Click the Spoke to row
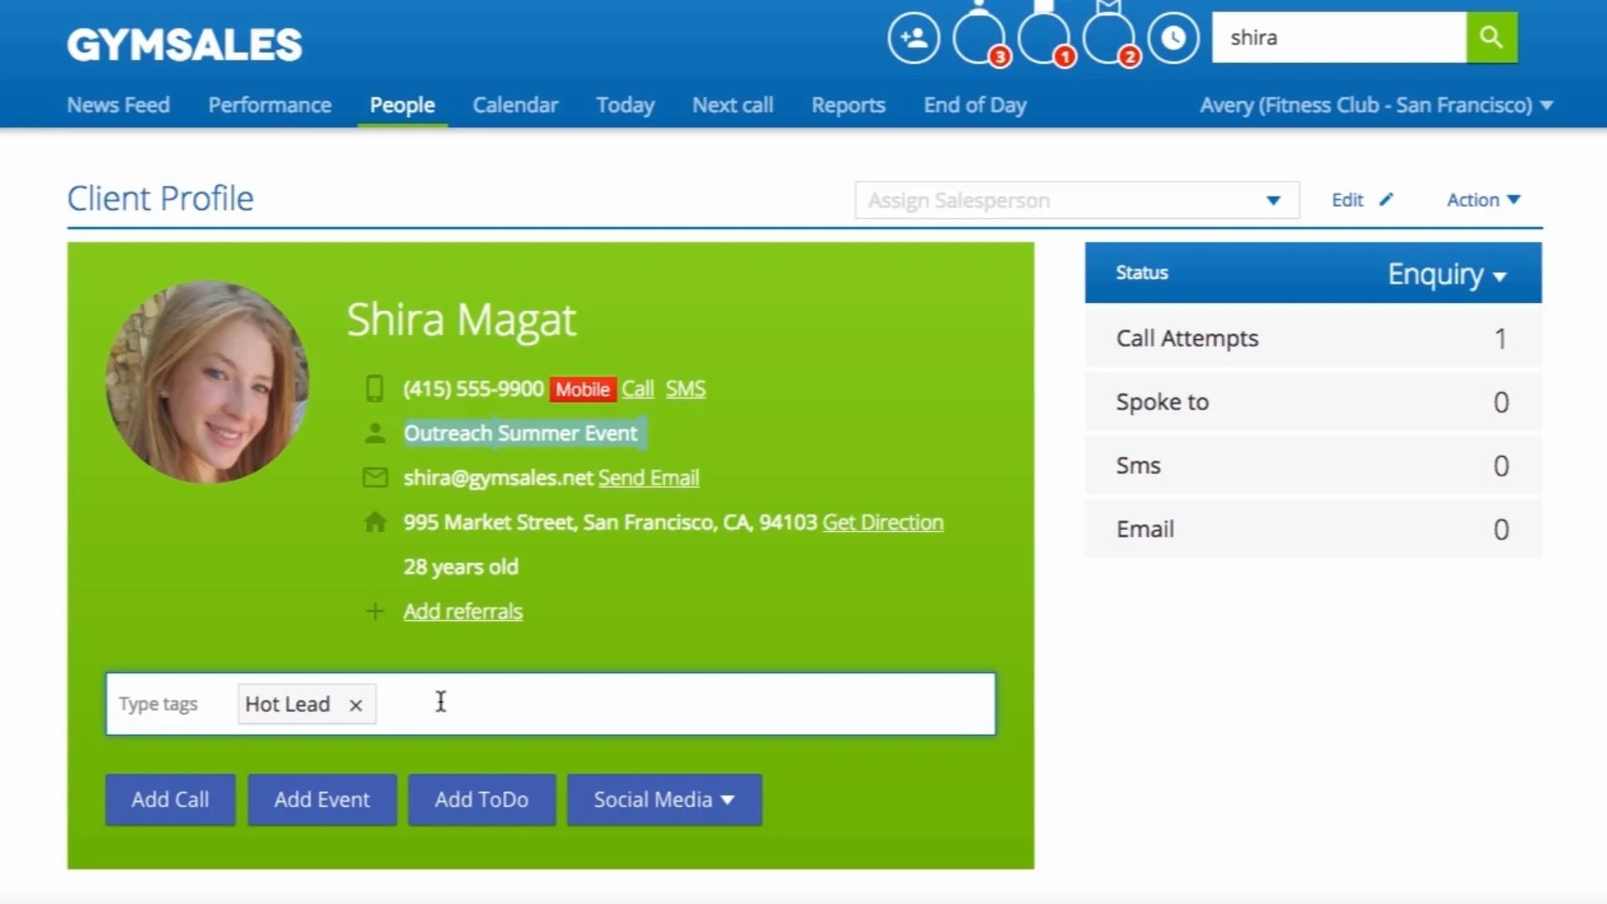Viewport: 1607px width, 904px height. [1312, 402]
